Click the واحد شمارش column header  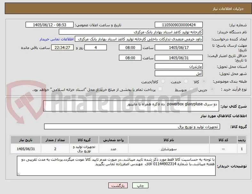[114, 140]
